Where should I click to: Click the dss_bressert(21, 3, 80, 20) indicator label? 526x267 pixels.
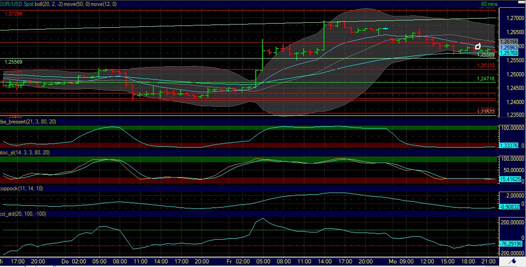coord(28,122)
